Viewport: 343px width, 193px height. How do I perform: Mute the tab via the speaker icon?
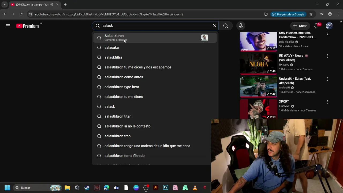pyautogui.click(x=52, y=5)
